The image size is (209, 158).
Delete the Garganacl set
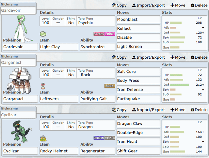coord(199,57)
